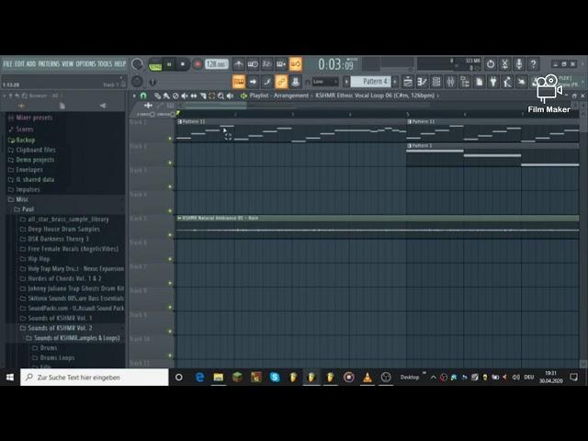Select the playlist Slice tool
Viewport: 588px width, 441px height.
click(203, 96)
